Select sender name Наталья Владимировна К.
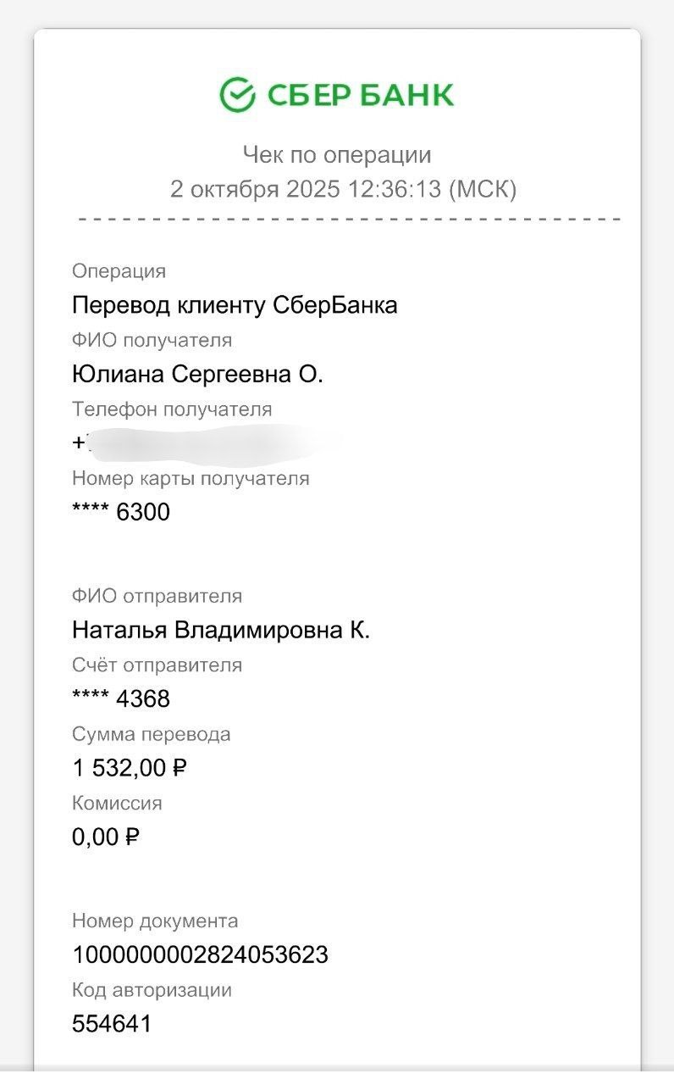 [221, 631]
